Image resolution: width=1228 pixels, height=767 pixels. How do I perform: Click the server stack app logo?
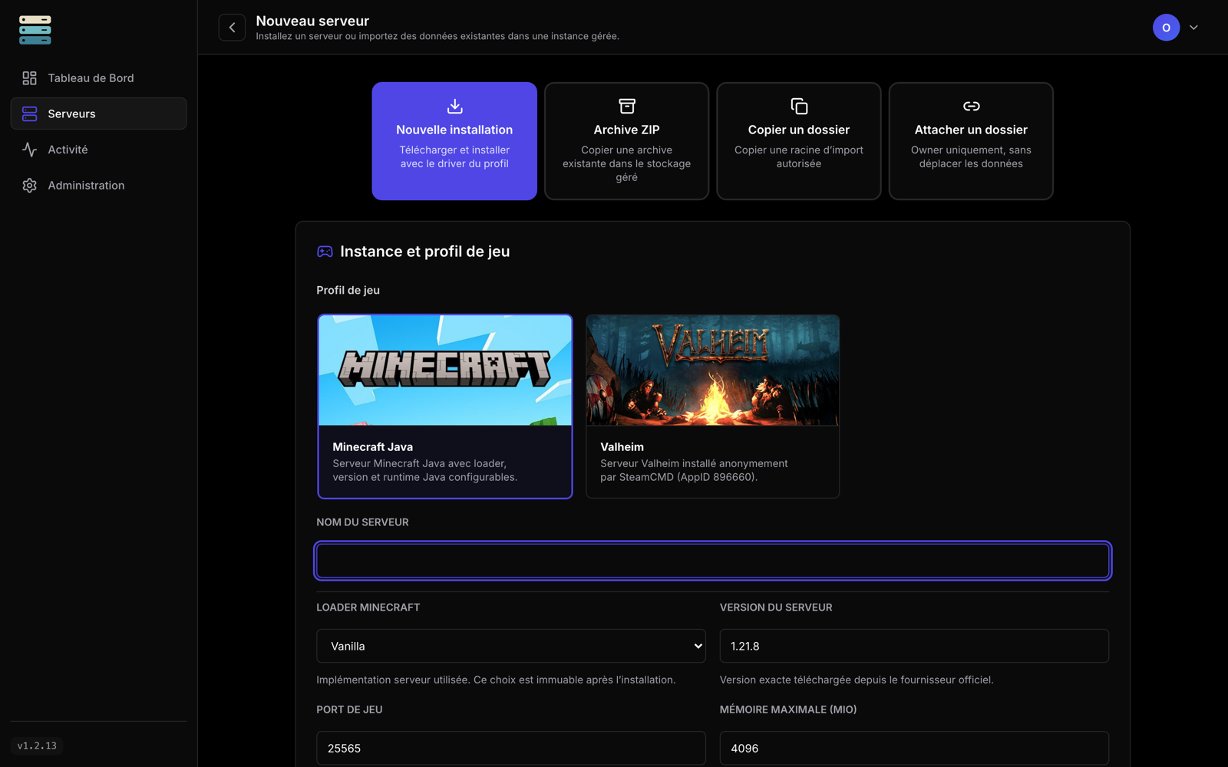[35, 30]
